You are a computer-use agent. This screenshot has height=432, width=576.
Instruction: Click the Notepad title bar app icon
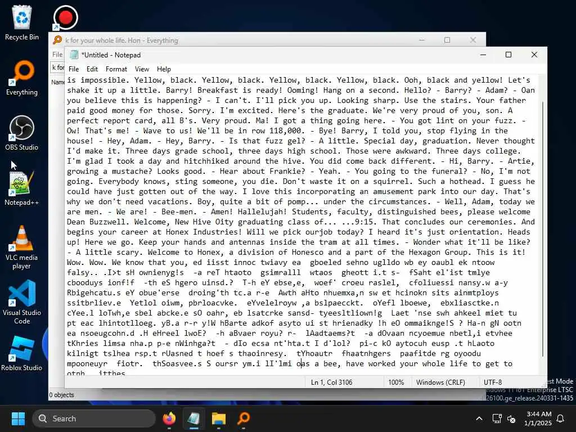pyautogui.click(x=74, y=55)
